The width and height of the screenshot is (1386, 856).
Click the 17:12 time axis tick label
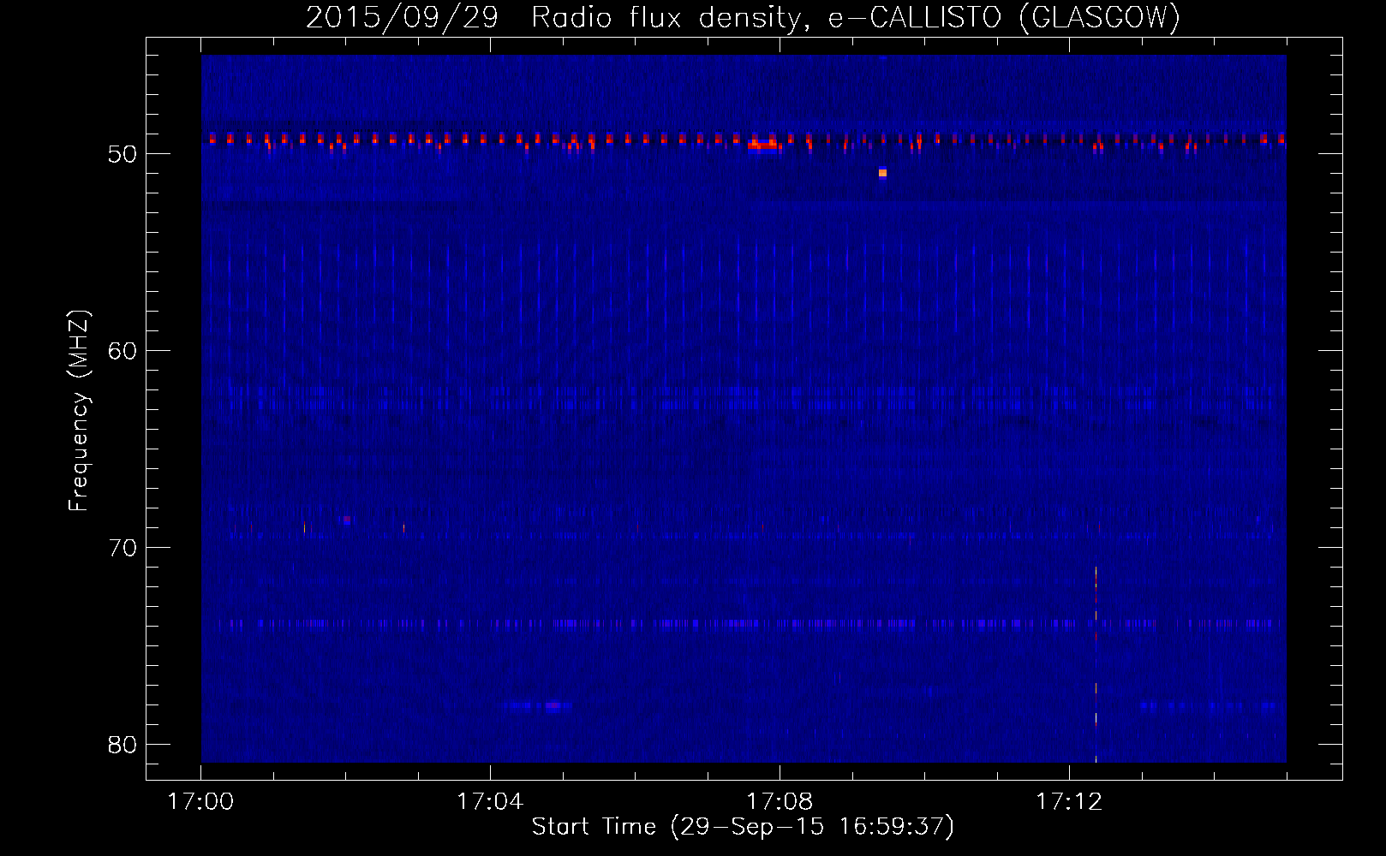coord(1069,802)
